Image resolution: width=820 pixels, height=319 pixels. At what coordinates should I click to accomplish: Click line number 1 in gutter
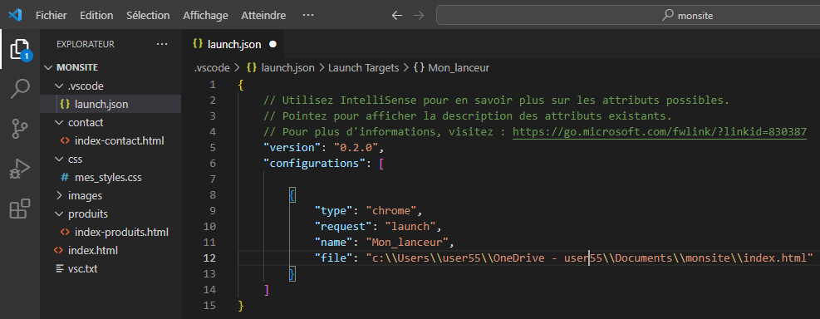pyautogui.click(x=213, y=85)
